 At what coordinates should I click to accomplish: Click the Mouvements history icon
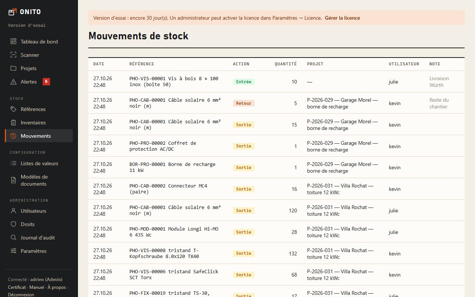[13, 136]
